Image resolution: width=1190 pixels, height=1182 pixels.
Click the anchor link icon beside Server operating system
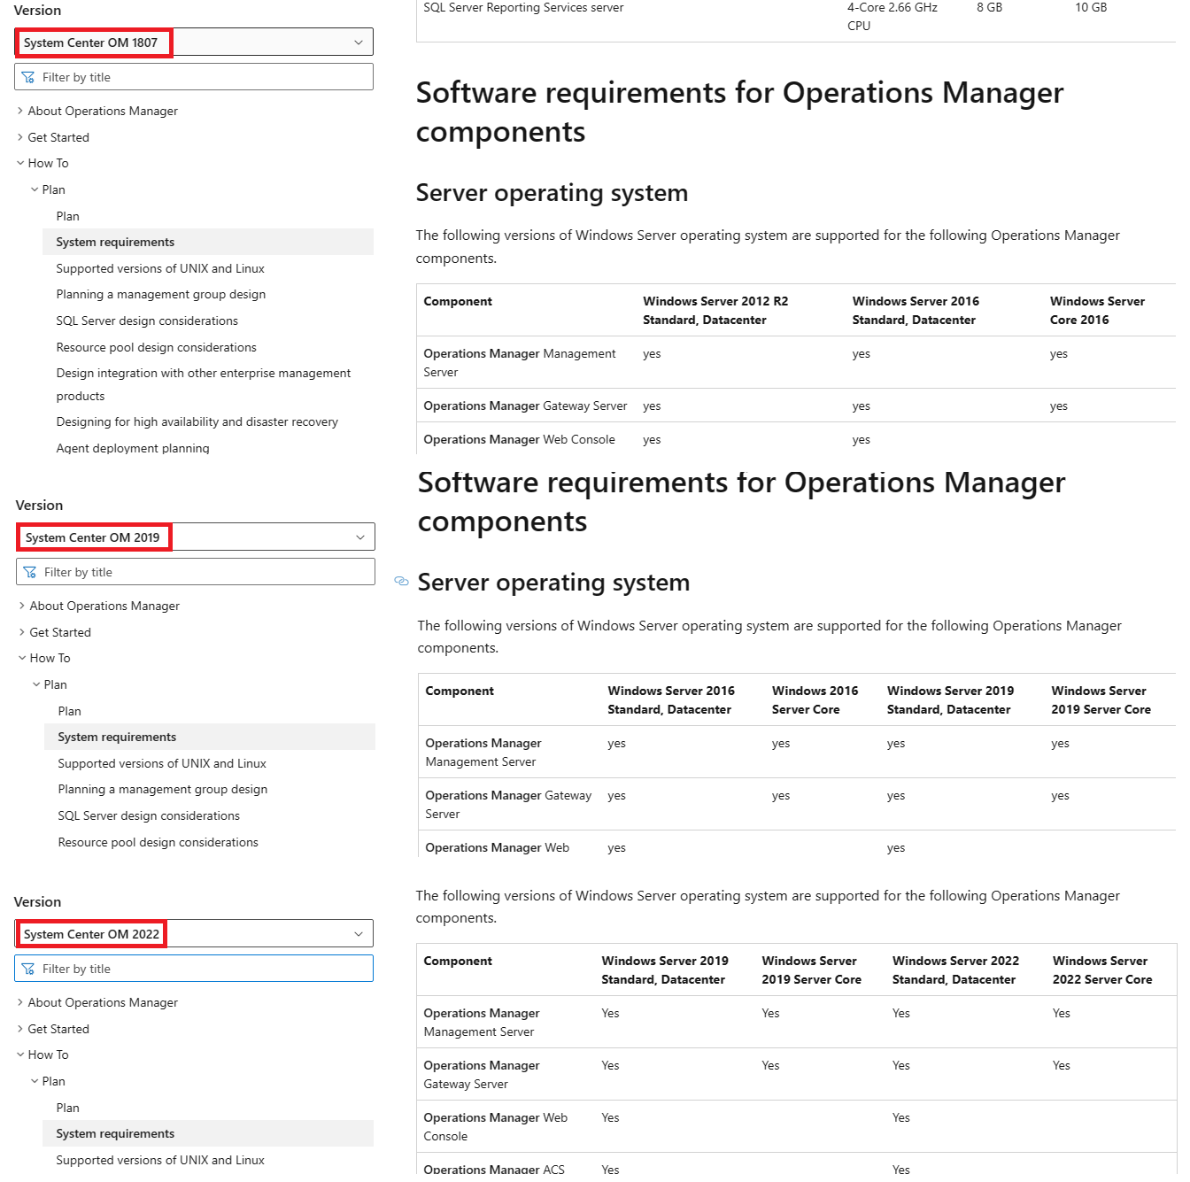click(x=401, y=582)
